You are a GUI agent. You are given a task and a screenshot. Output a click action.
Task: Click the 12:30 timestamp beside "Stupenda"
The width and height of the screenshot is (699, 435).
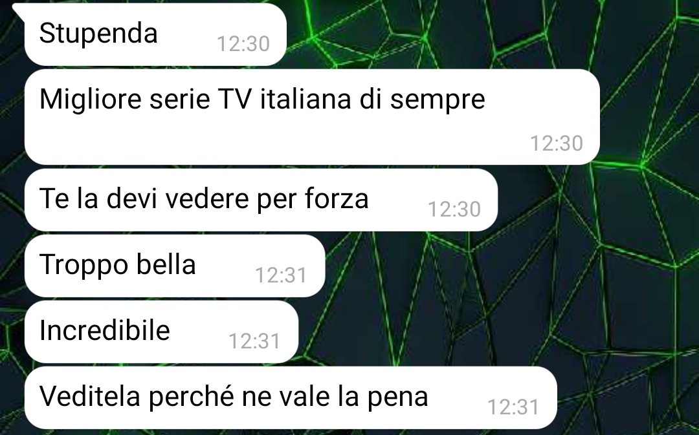coord(243,44)
